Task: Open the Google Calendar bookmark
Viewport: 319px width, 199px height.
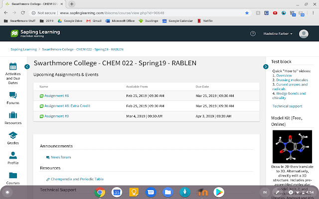Action: (177, 21)
